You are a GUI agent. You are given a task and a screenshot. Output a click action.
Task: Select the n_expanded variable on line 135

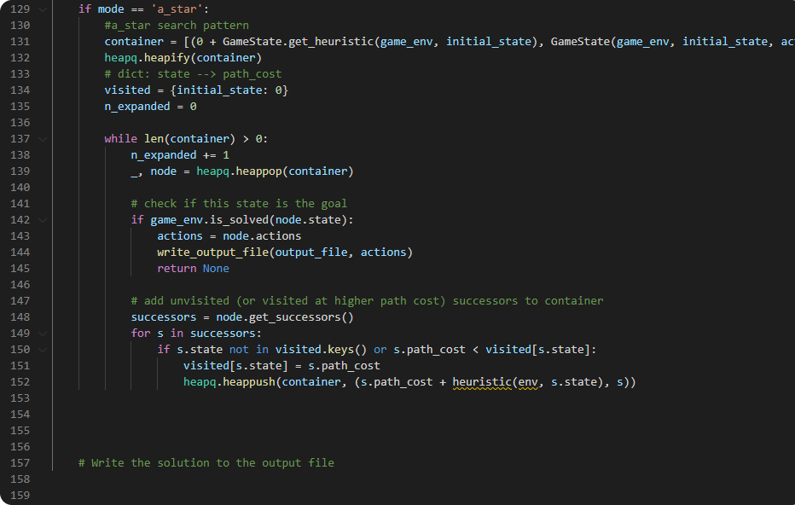(136, 106)
